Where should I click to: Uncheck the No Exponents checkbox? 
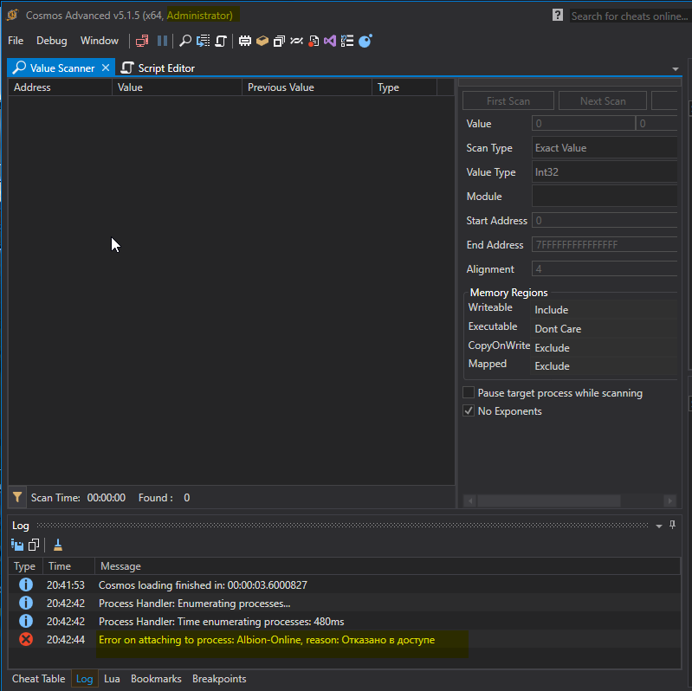(469, 410)
